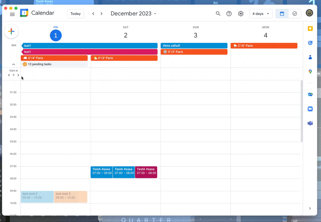Select Friday 1 date header
Image resolution: width=321 pixels, height=222 pixels.
point(56,35)
